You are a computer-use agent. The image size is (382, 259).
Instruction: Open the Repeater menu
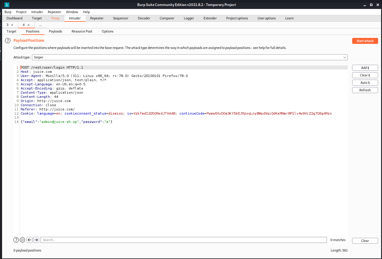click(54, 12)
